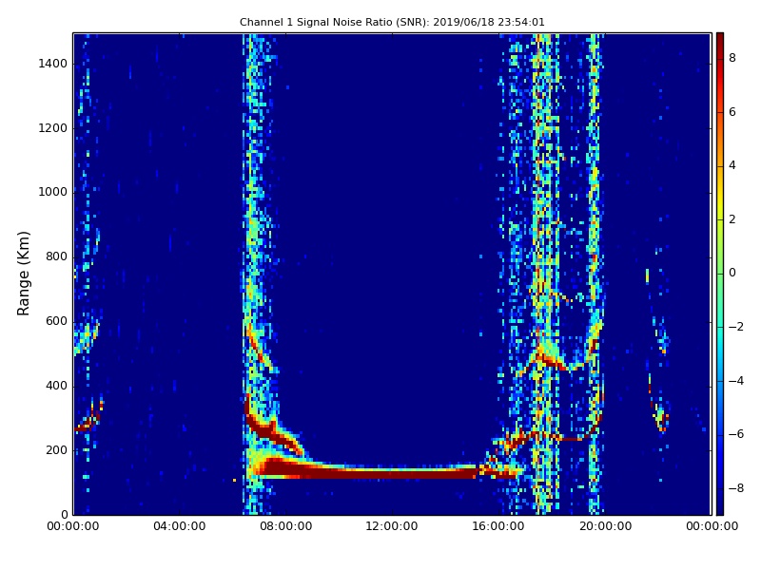Image resolution: width=761 pixels, height=570 pixels.
Task: Click the 16:00:00 time axis label
Action: click(x=498, y=526)
